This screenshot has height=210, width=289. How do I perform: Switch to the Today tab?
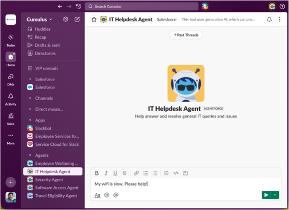(x=11, y=40)
